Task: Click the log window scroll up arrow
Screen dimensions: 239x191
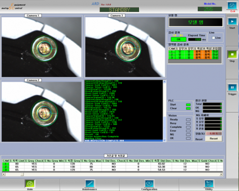Action: (x=164, y=82)
